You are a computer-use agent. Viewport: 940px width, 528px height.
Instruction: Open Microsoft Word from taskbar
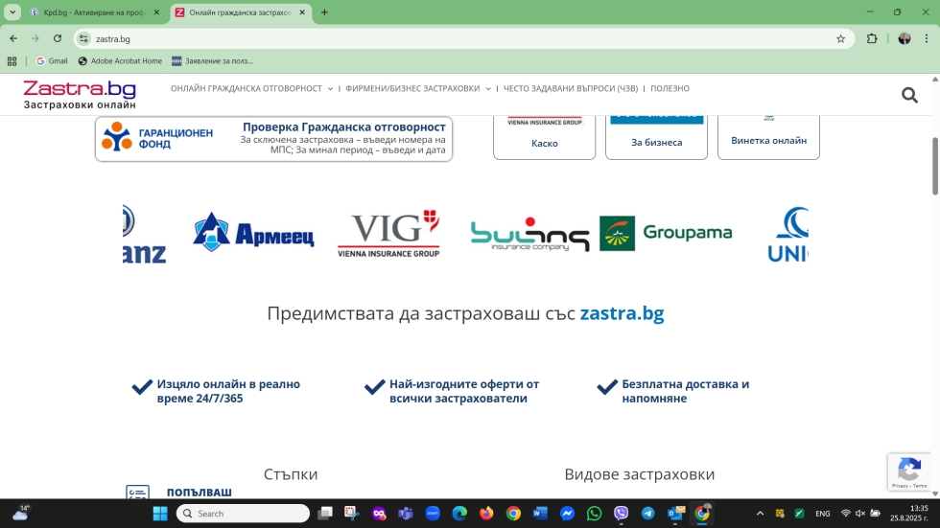click(540, 514)
